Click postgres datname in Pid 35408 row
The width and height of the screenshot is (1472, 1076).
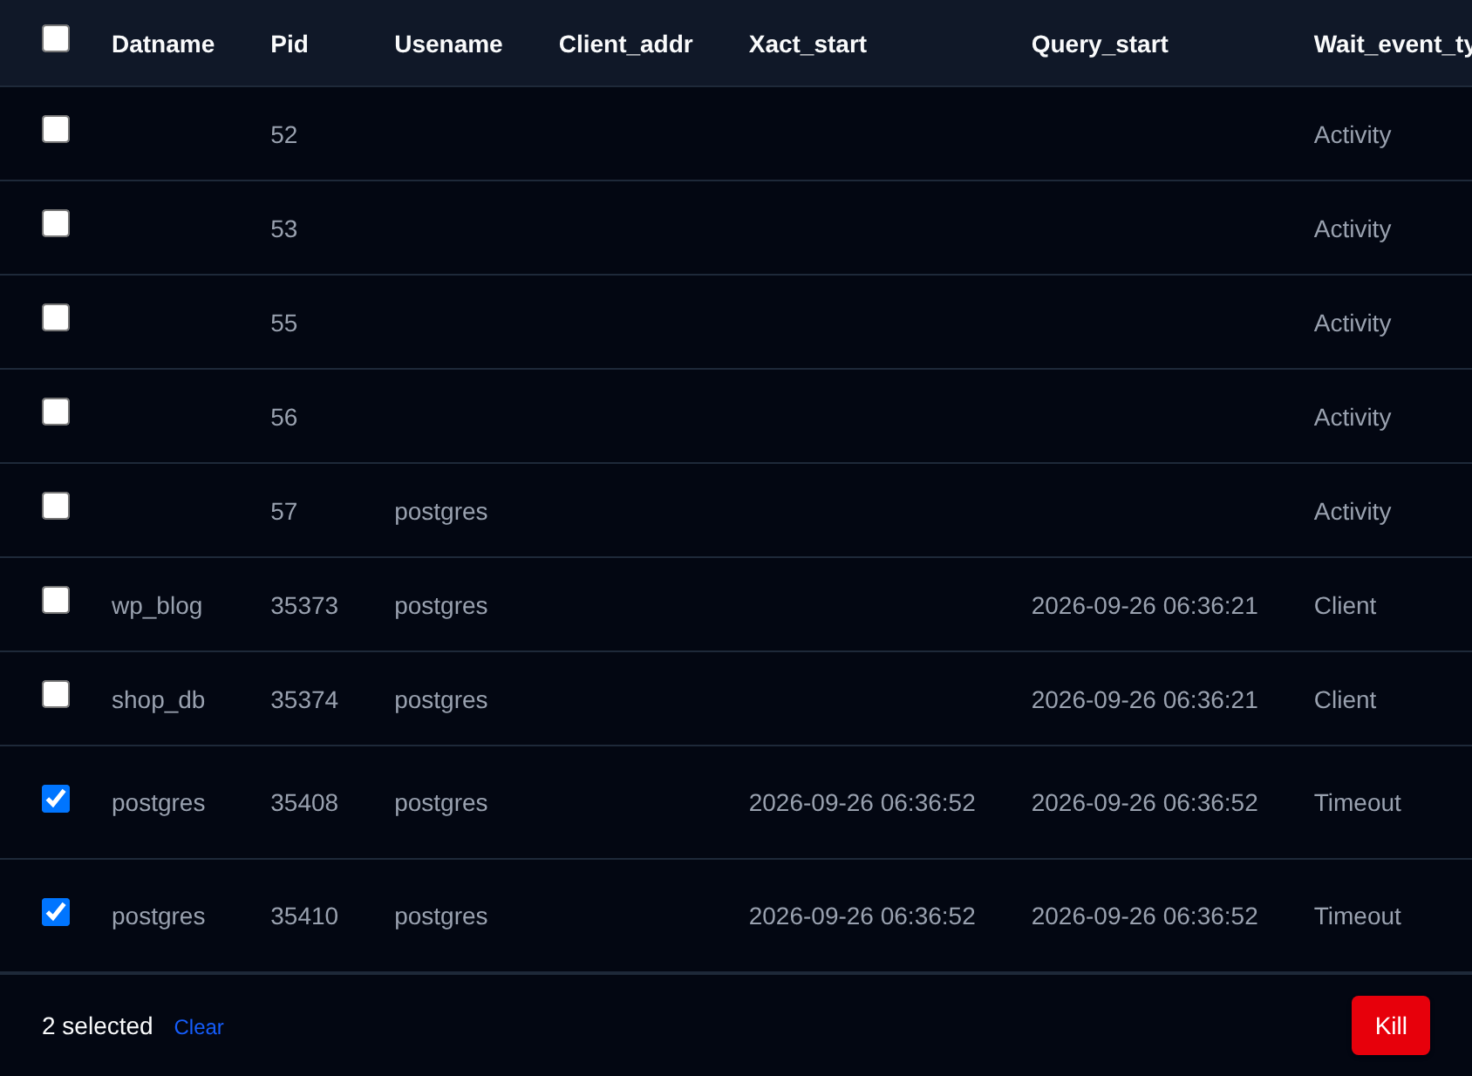point(158,804)
